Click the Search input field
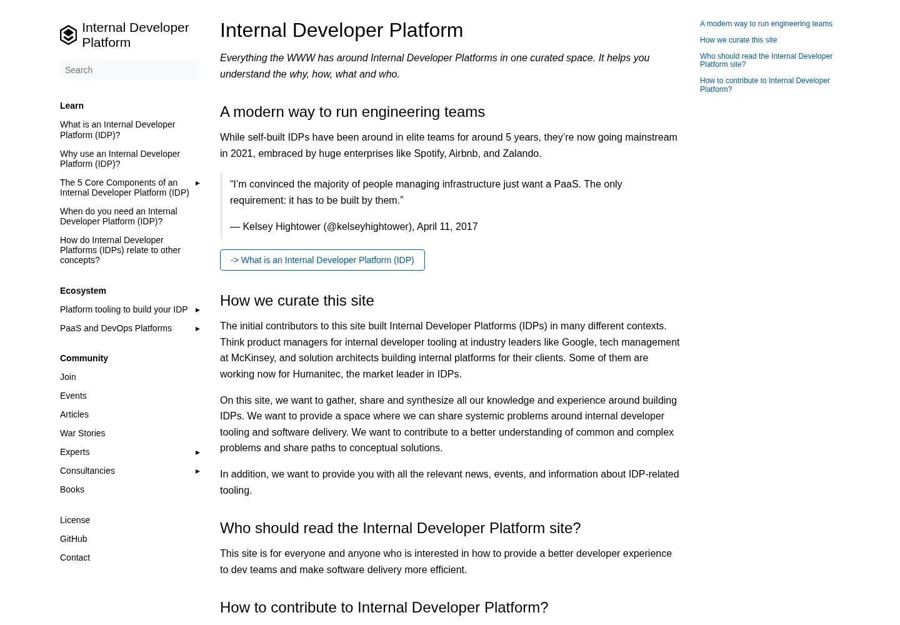Viewport: 900px width, 625px height. 130,70
